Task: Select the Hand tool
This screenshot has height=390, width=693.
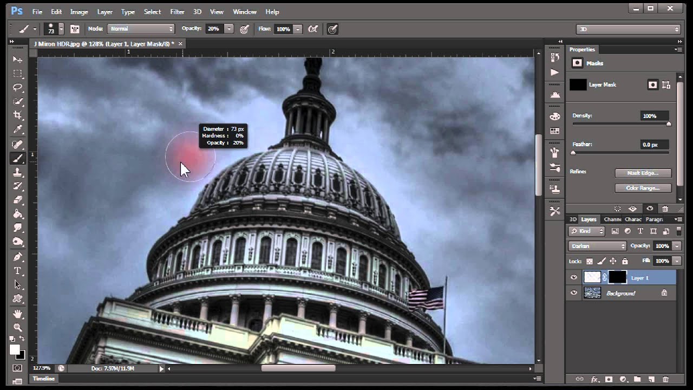Action: click(x=18, y=314)
